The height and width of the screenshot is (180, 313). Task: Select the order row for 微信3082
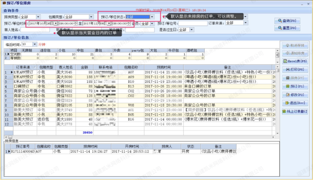click(140, 91)
